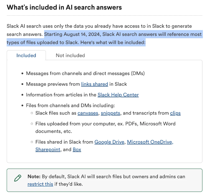Open the snippets link
This screenshot has width=211, height=196.
[111, 113]
